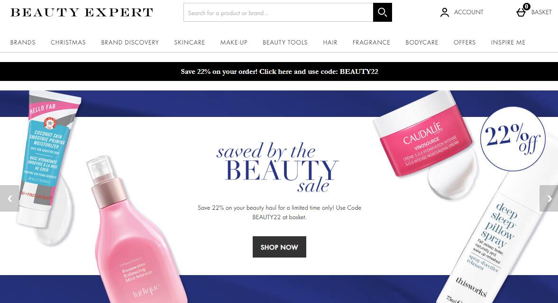This screenshot has height=303, width=558.
Task: Open the Brand Discovery menu
Action: tap(130, 42)
